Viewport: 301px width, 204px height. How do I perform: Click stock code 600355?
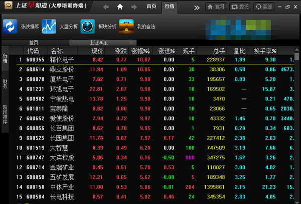pyautogui.click(x=35, y=60)
